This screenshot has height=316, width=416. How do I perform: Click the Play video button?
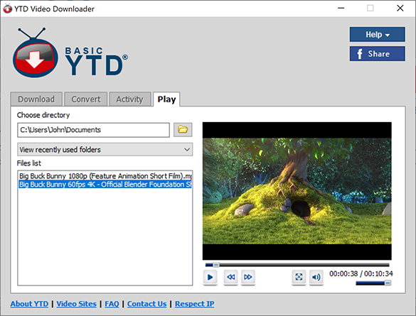210,277
